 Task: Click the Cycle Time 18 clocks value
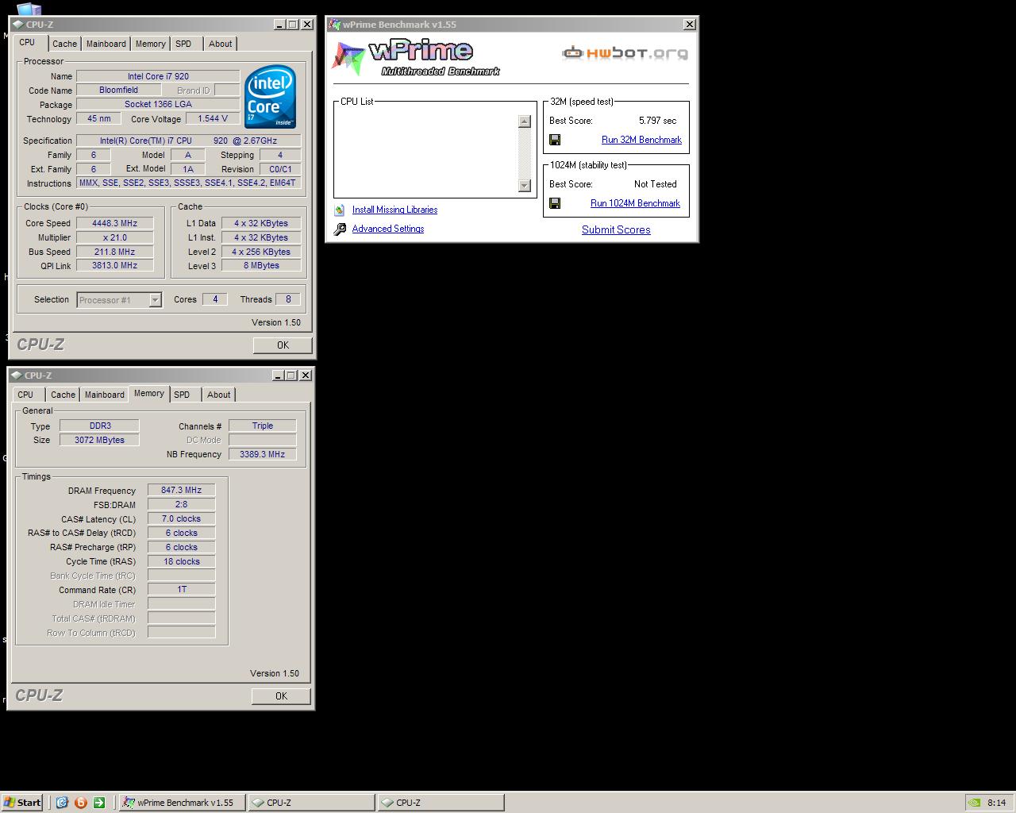tap(181, 561)
